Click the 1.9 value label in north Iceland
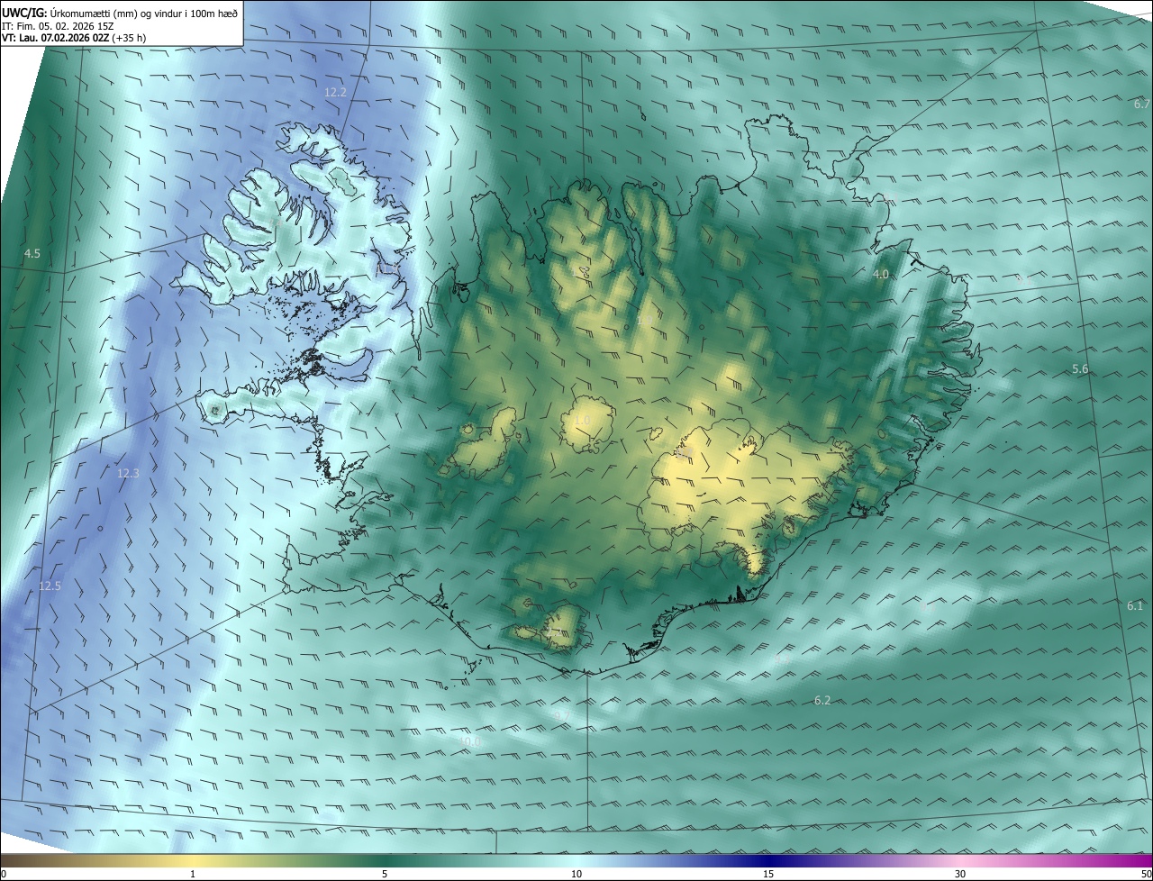 coord(645,320)
